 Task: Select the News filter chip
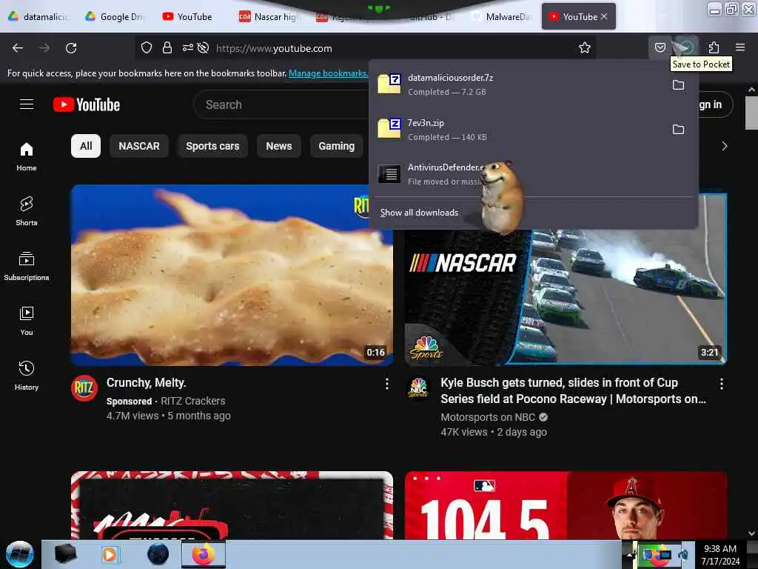(x=279, y=146)
